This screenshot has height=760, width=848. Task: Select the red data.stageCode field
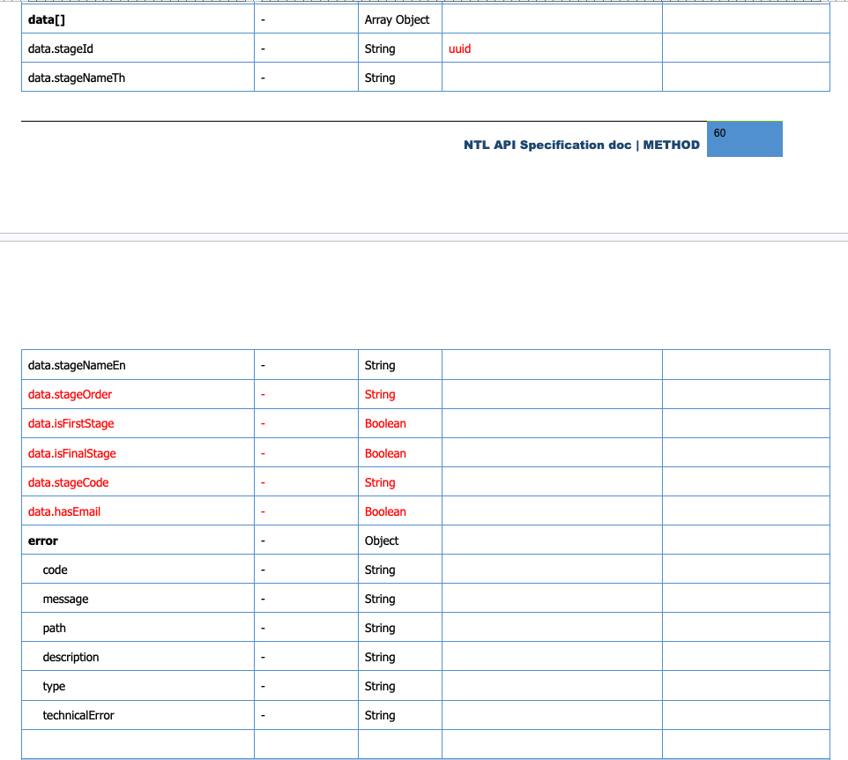coord(69,482)
